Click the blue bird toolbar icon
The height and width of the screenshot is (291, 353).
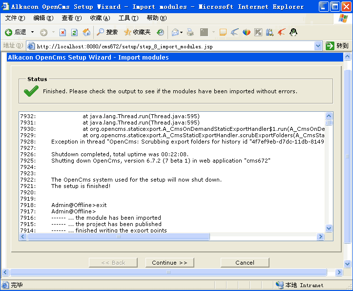click(x=234, y=32)
